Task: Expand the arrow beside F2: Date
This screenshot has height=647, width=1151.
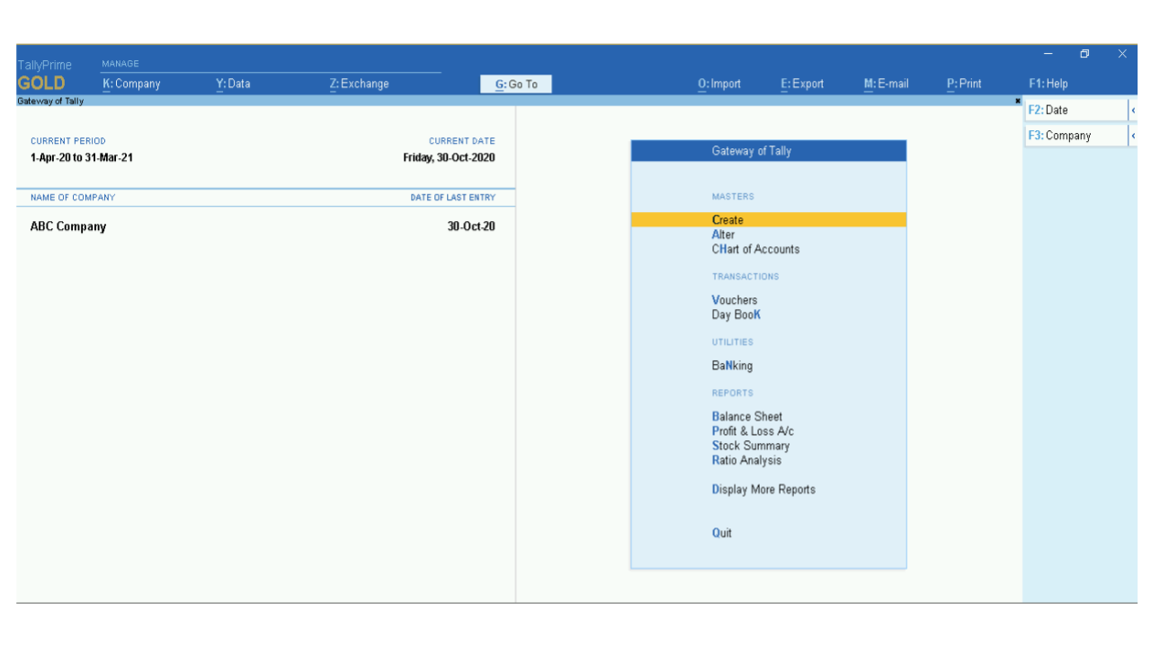Action: (1133, 110)
